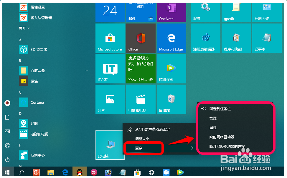
Task: Open the 照片 photos tile
Action: click(x=110, y=99)
